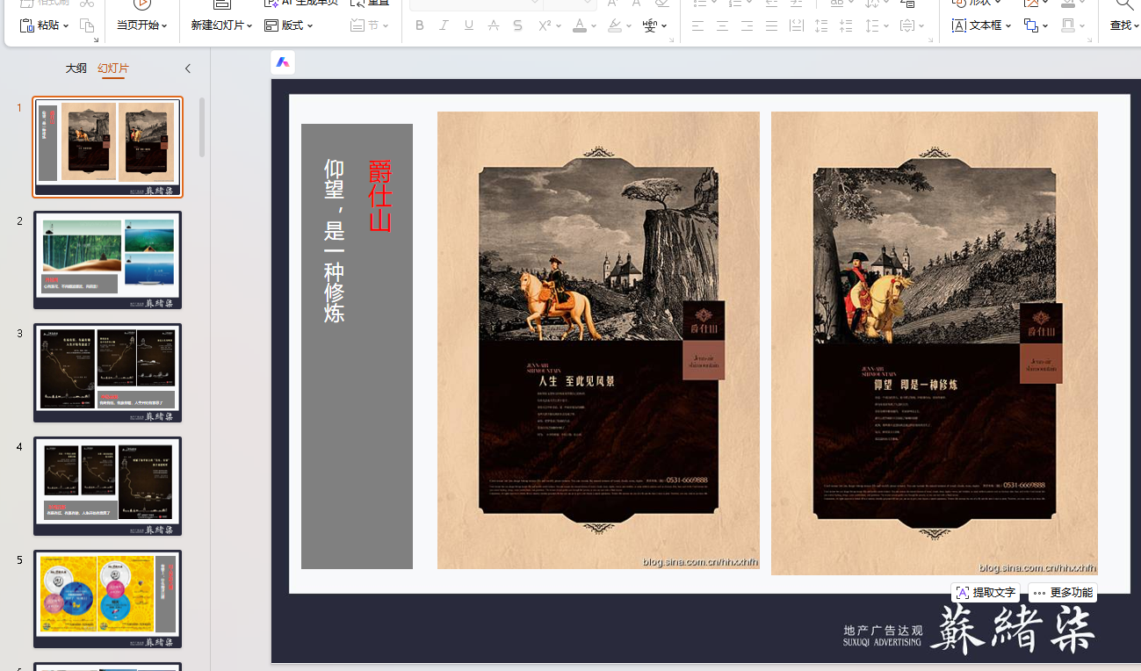Click the distributed alignment icon

click(x=796, y=25)
